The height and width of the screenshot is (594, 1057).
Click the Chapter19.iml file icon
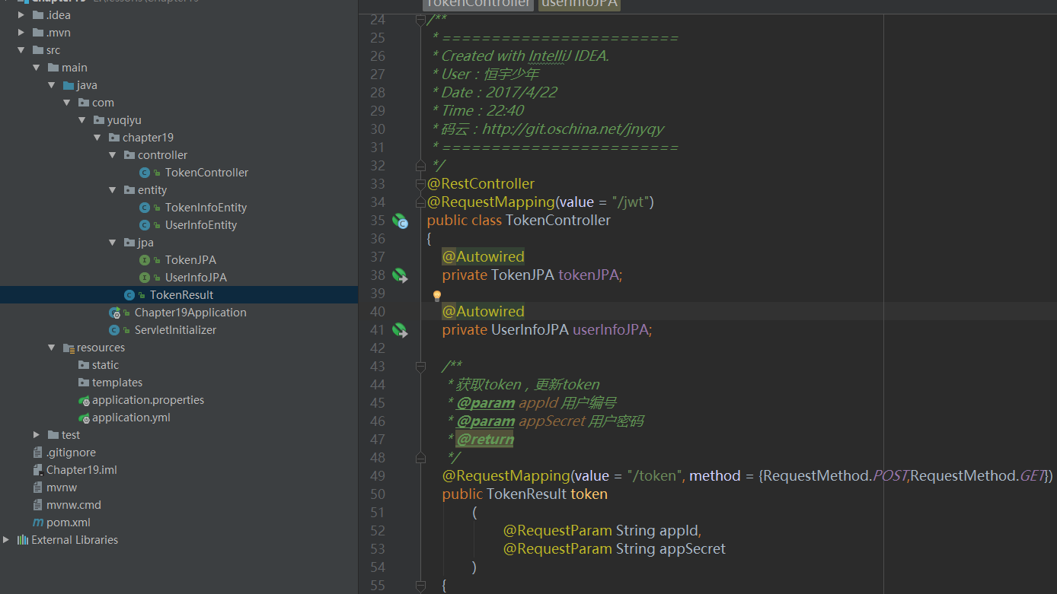tap(38, 470)
